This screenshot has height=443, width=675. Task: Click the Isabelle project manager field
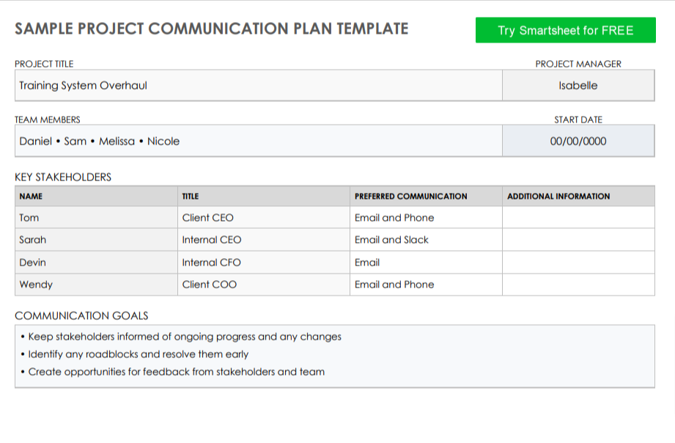(x=578, y=86)
